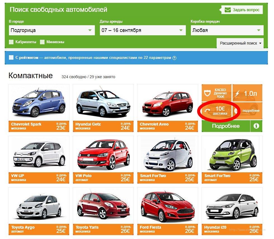Expand Расширенный поиск options
Image resolution: width=274 pixels, height=239 pixels.
click(240, 43)
